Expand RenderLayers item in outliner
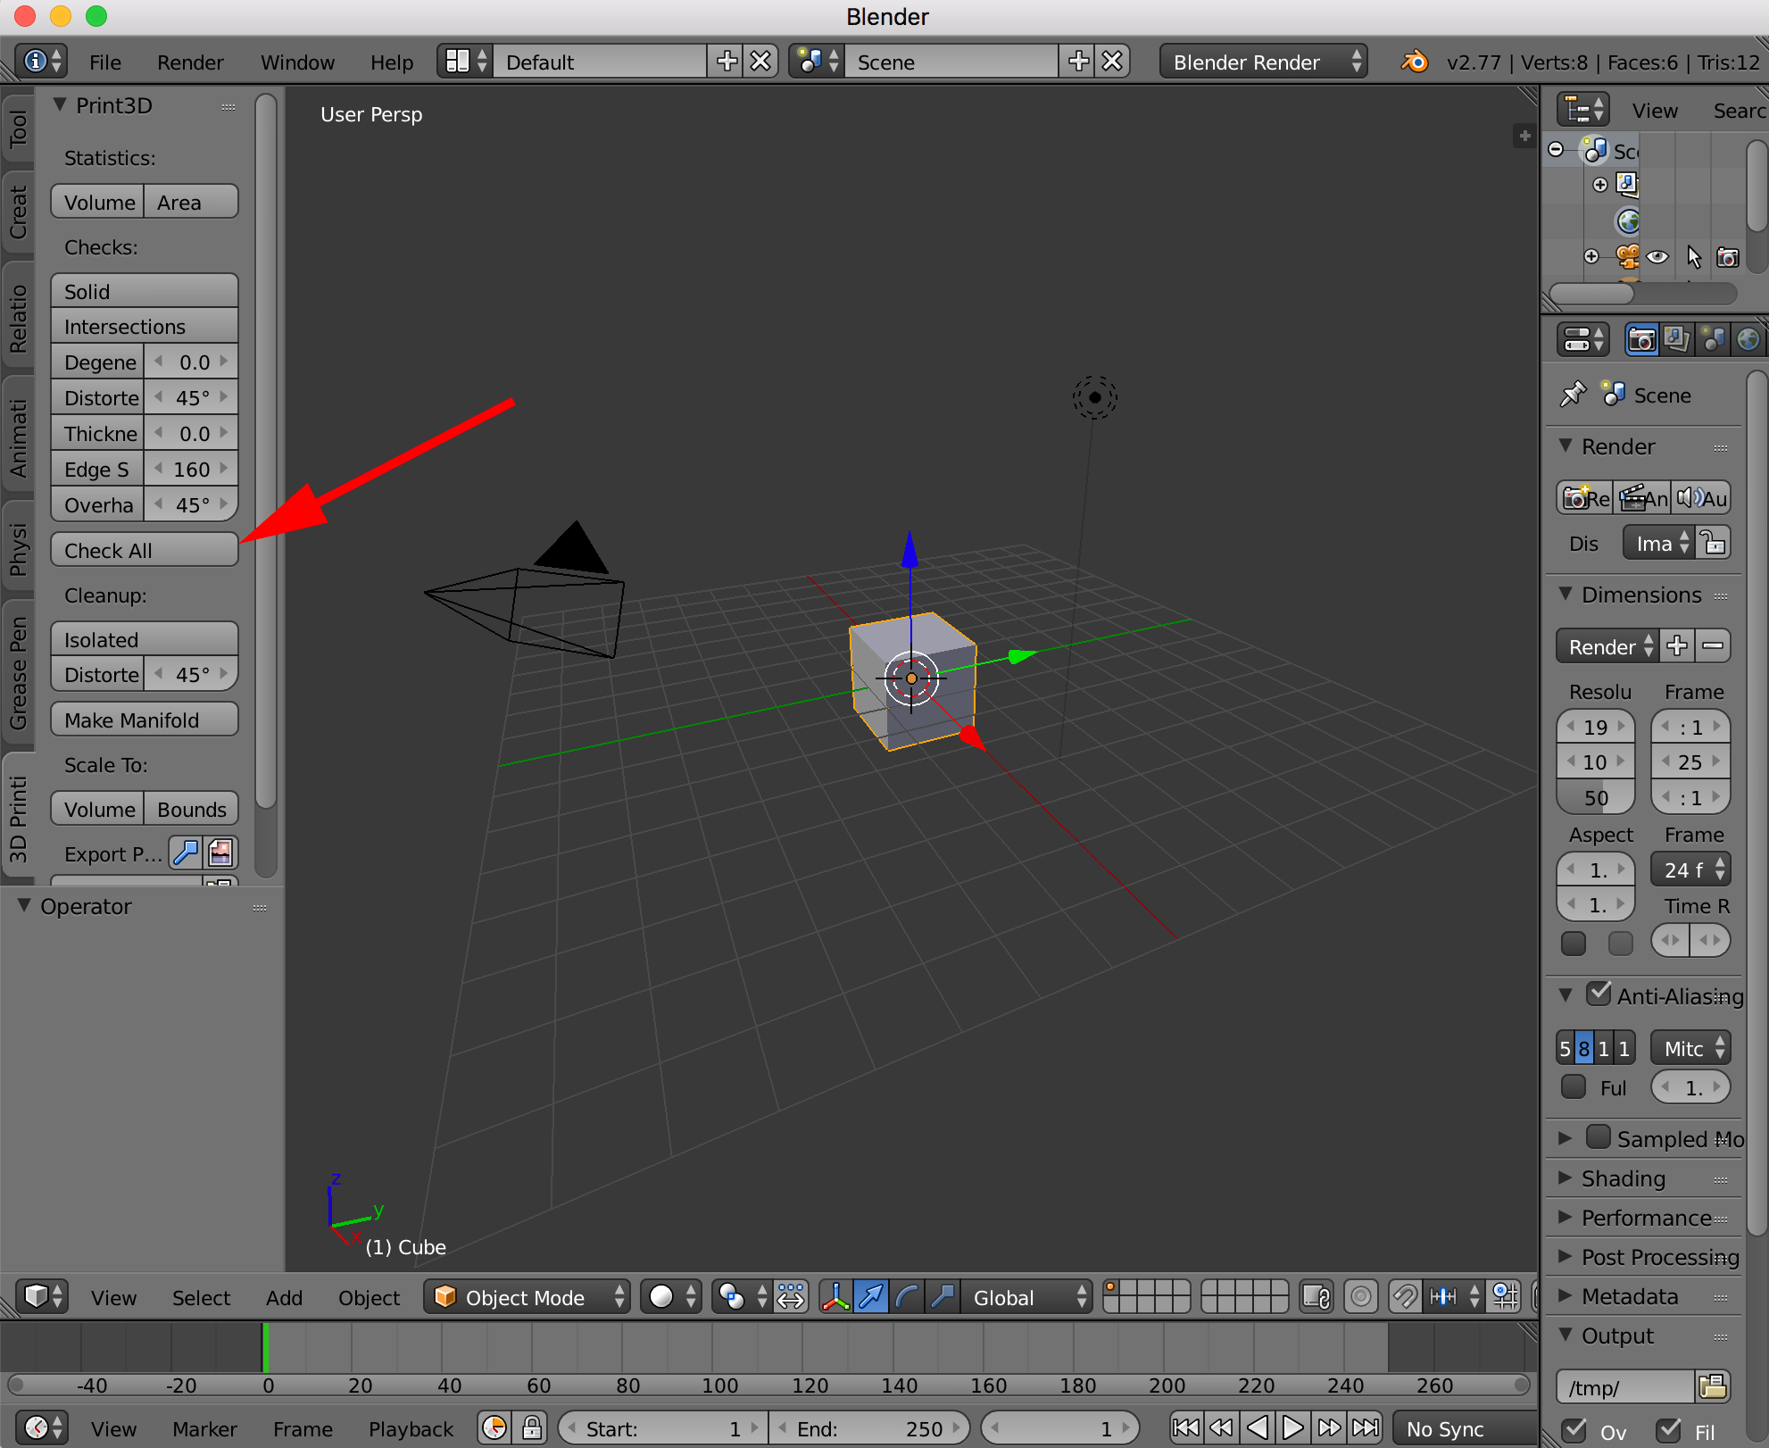Image resolution: width=1769 pixels, height=1448 pixels. [1600, 185]
